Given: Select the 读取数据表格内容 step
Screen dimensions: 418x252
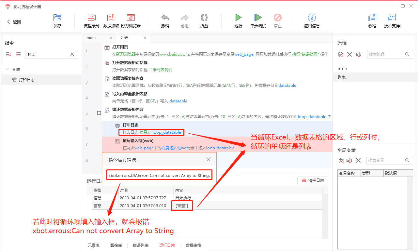Looking at the screenshot, I should [x=217, y=82].
